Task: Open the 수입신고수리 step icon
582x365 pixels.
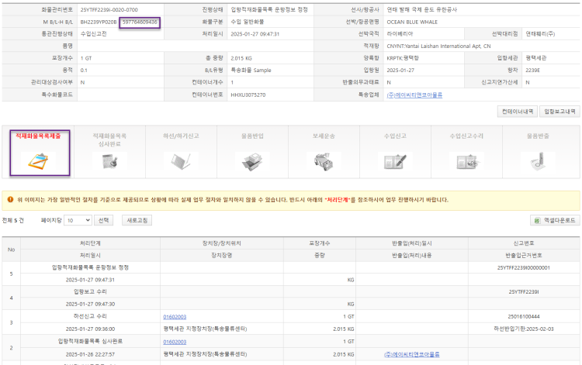Action: tap(466, 160)
